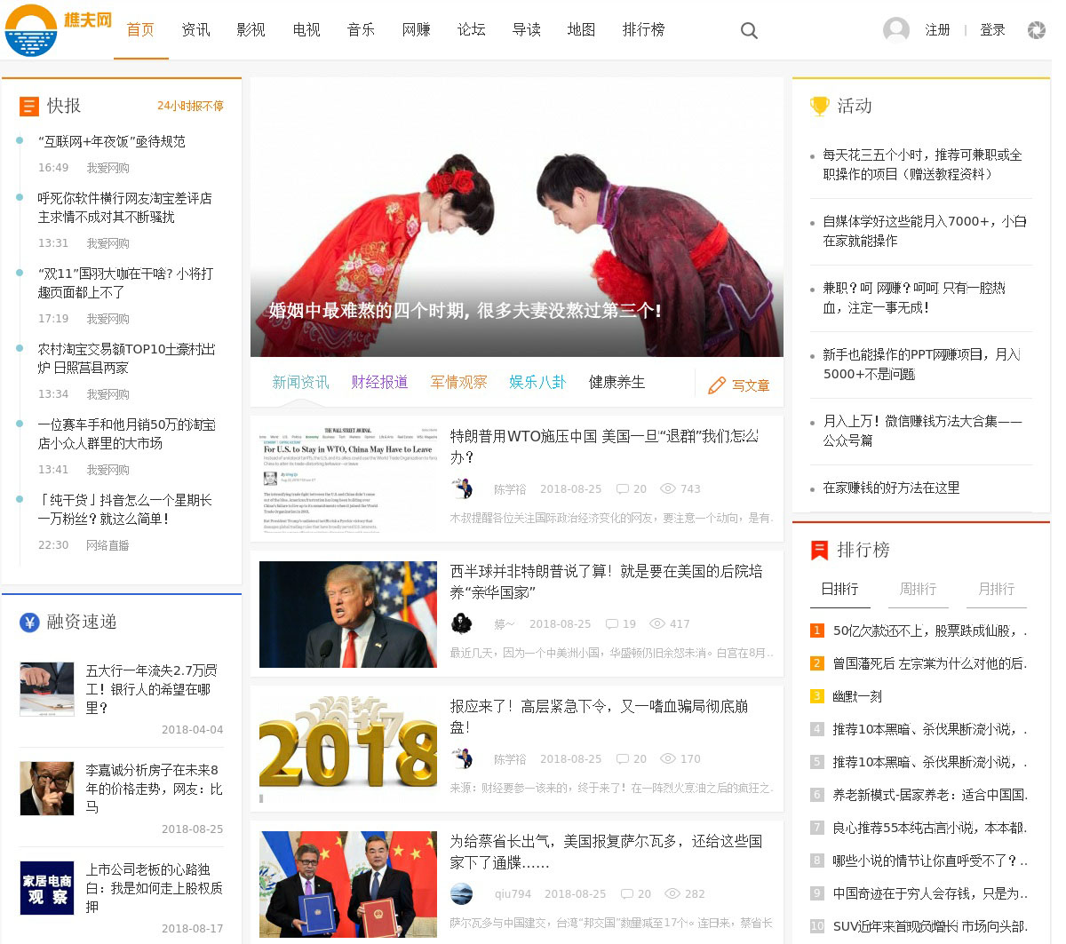
Task: Click rank badge 3 in 排行榜
Action: [817, 696]
